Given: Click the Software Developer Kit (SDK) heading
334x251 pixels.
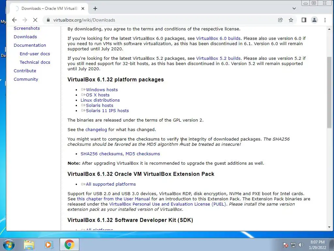Looking at the screenshot, I should [130, 220].
